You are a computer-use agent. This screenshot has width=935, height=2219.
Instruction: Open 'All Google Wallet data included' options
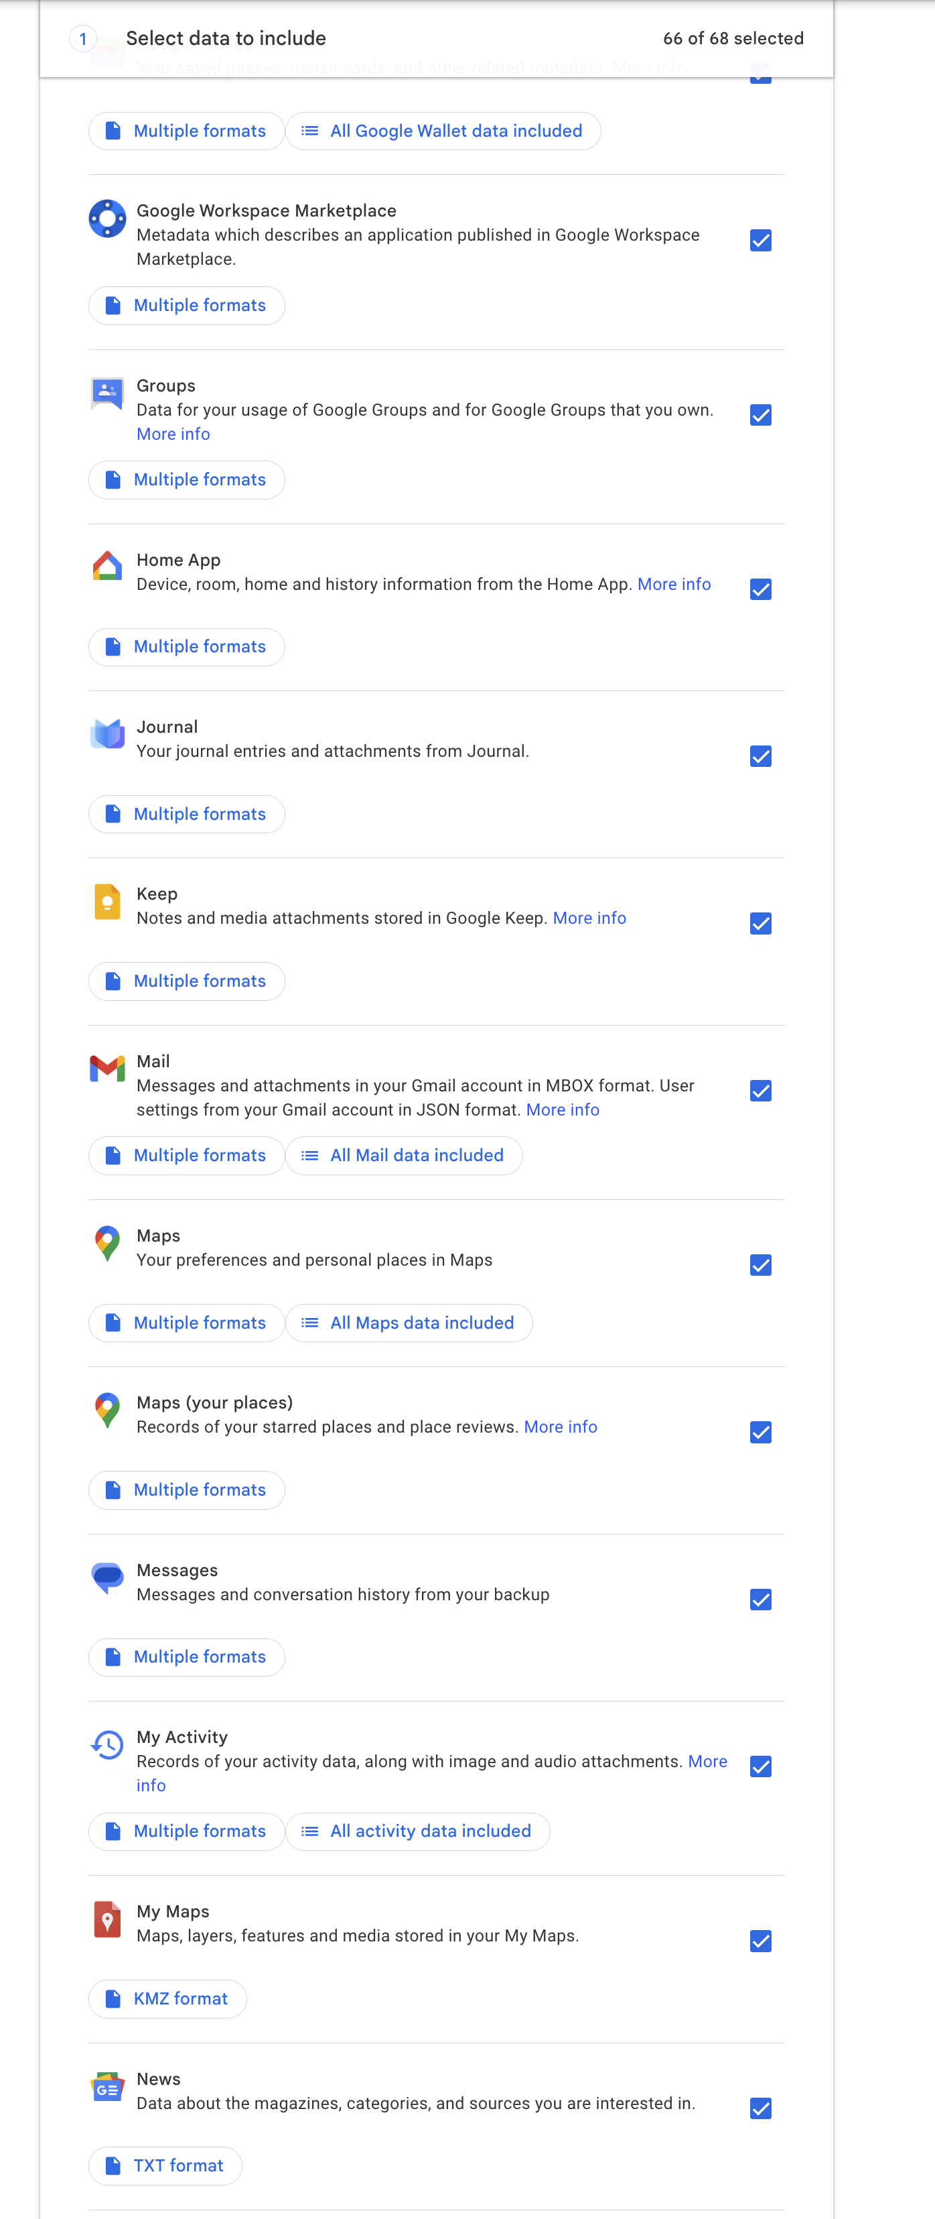click(443, 131)
